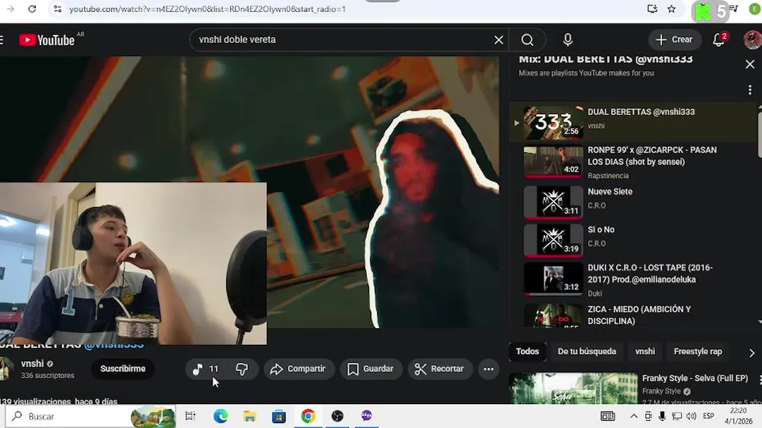This screenshot has height=428, width=762.
Task: Play DUAL BERETTAS playlist item
Action: (x=634, y=122)
